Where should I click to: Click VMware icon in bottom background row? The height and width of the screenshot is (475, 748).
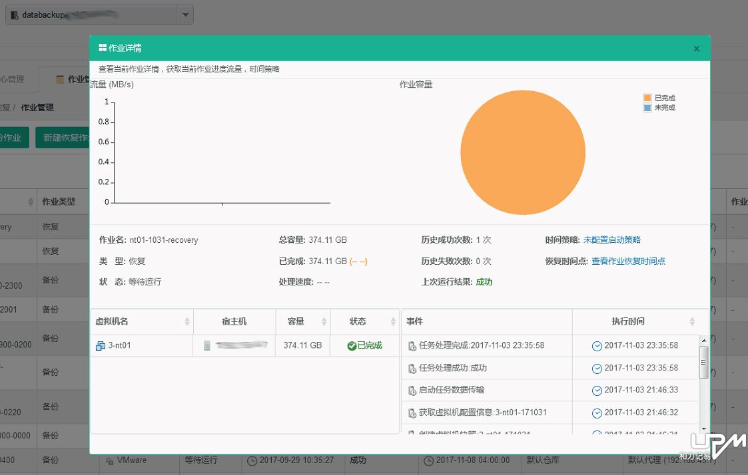[110, 461]
